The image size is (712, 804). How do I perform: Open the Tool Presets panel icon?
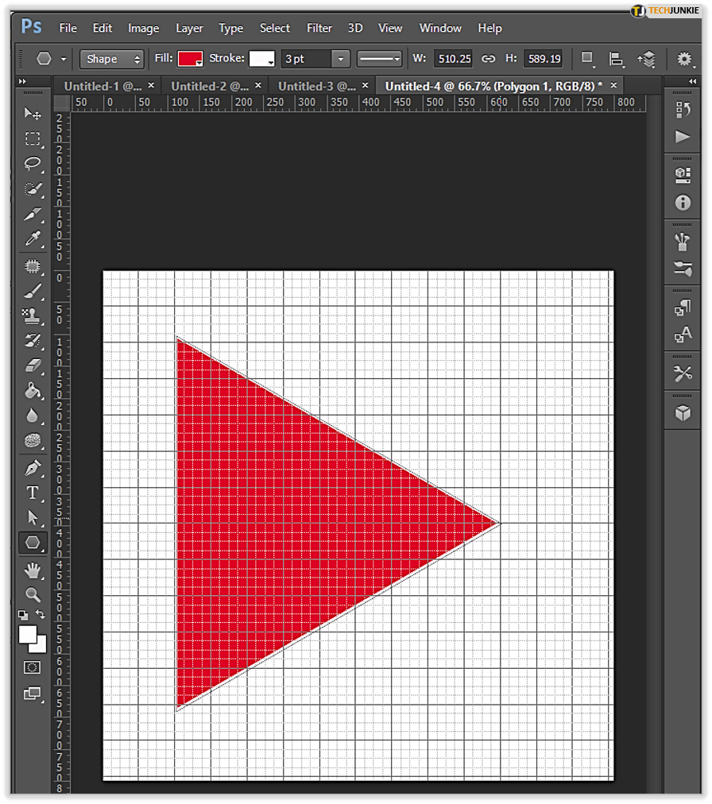pyautogui.click(x=683, y=269)
